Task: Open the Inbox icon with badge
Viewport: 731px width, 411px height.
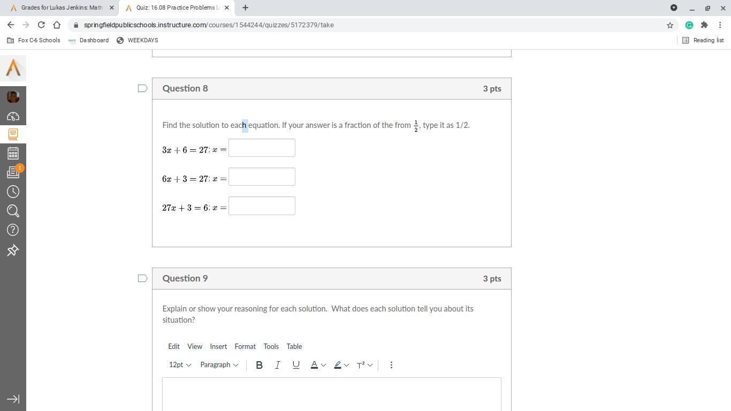Action: point(13,172)
